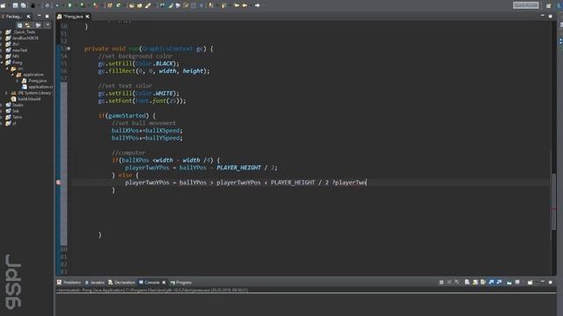
Task: Open the Javadoc tab
Action: 95,283
